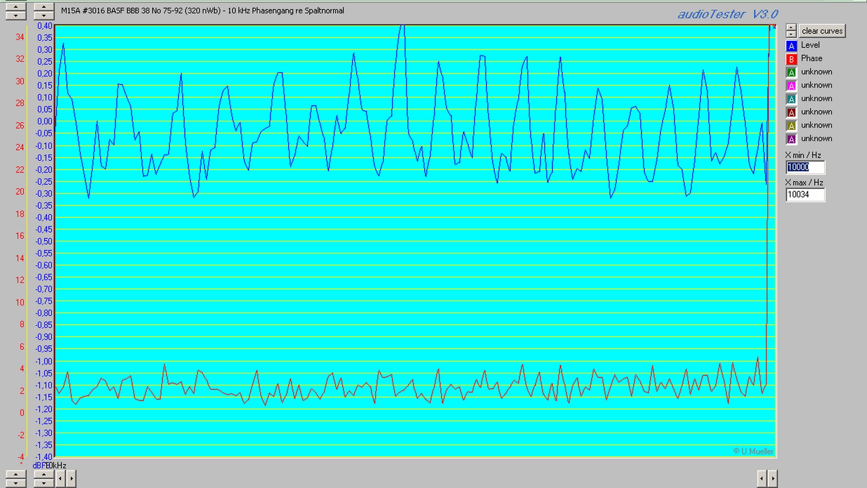Click the olive unknown curve icon

tap(791, 126)
